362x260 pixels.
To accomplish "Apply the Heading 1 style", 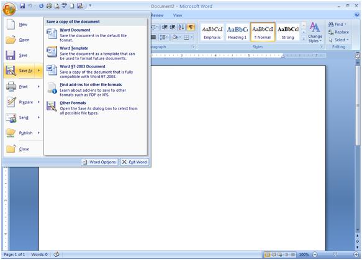I will 237,32.
